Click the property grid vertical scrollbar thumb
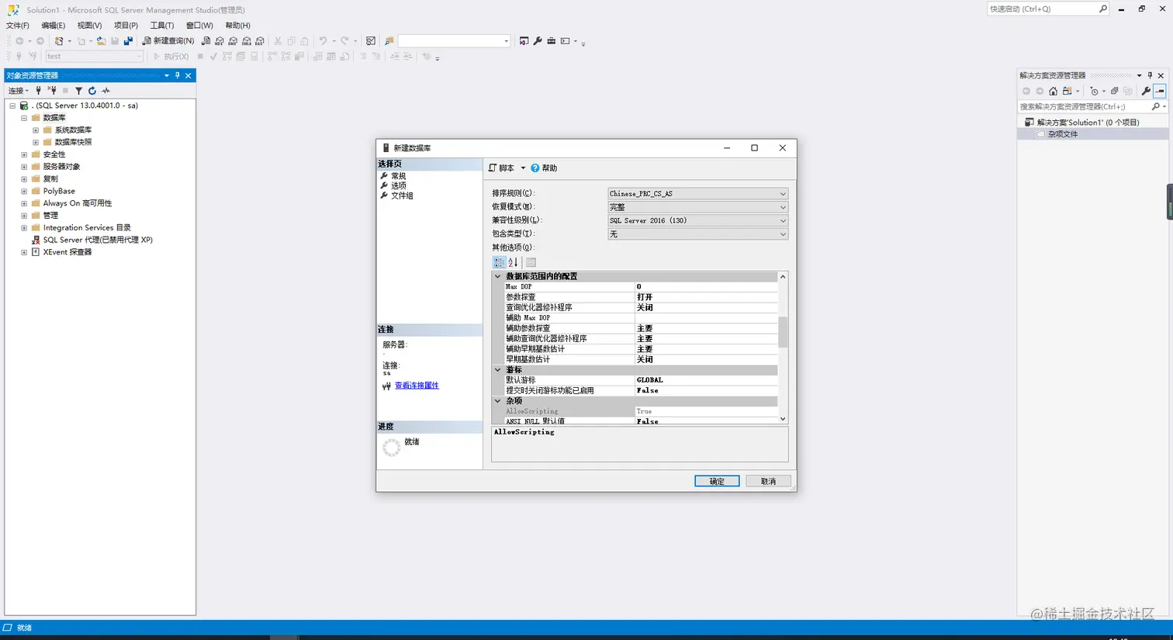The width and height of the screenshot is (1173, 640). tap(783, 332)
